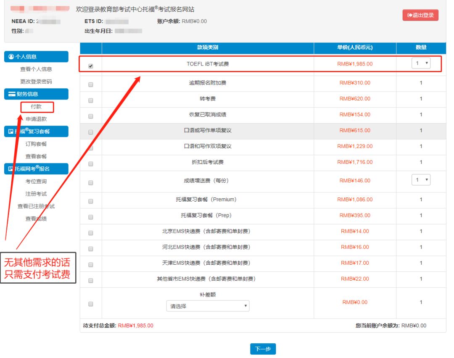The height and width of the screenshot is (358, 454).
Task: Expand the 补差额 请选择 dropdown
Action: click(208, 306)
